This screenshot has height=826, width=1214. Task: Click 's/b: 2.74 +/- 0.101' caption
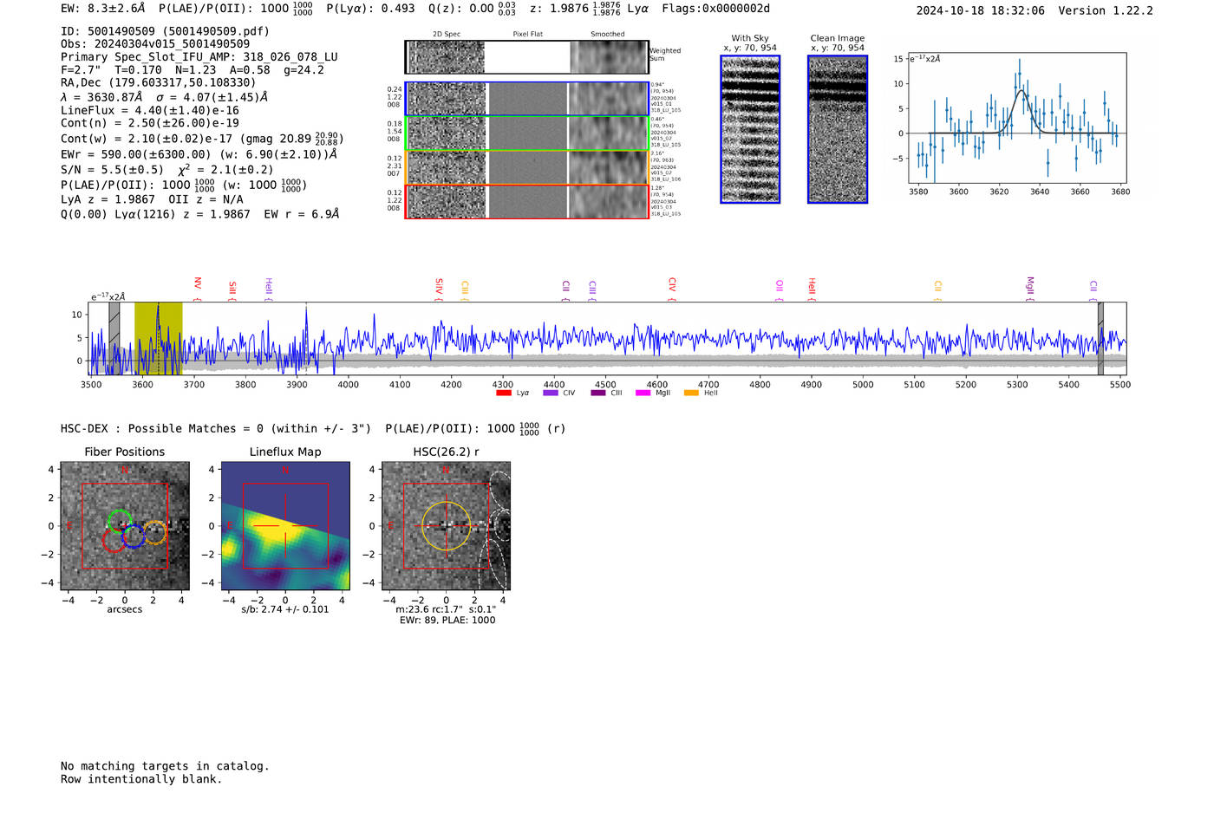(285, 609)
